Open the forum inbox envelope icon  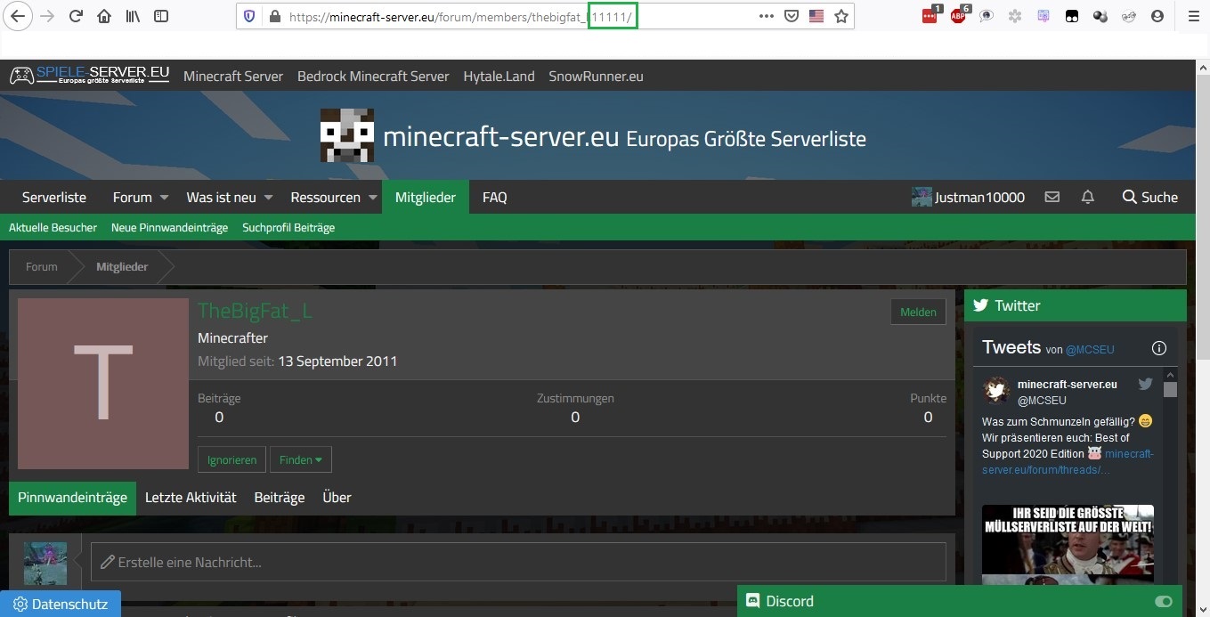tap(1052, 197)
